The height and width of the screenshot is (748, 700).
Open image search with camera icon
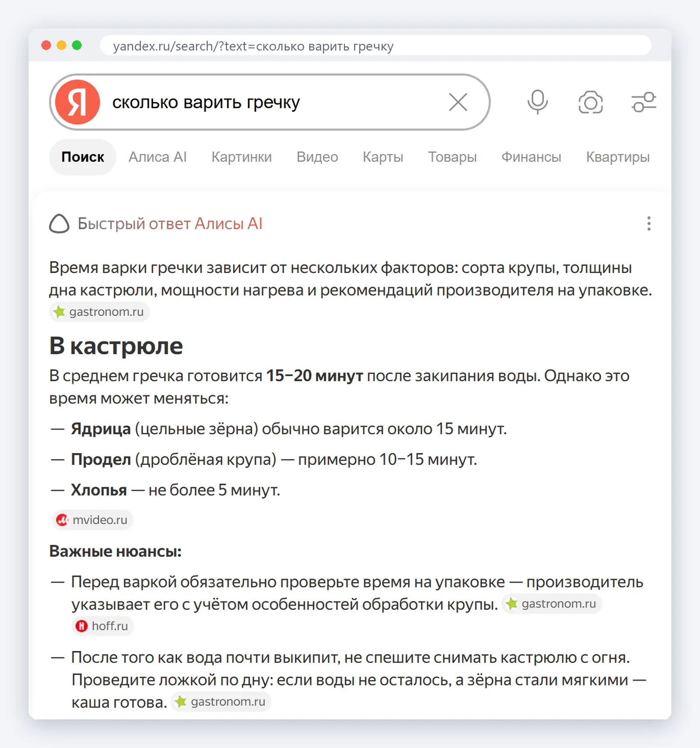[591, 102]
